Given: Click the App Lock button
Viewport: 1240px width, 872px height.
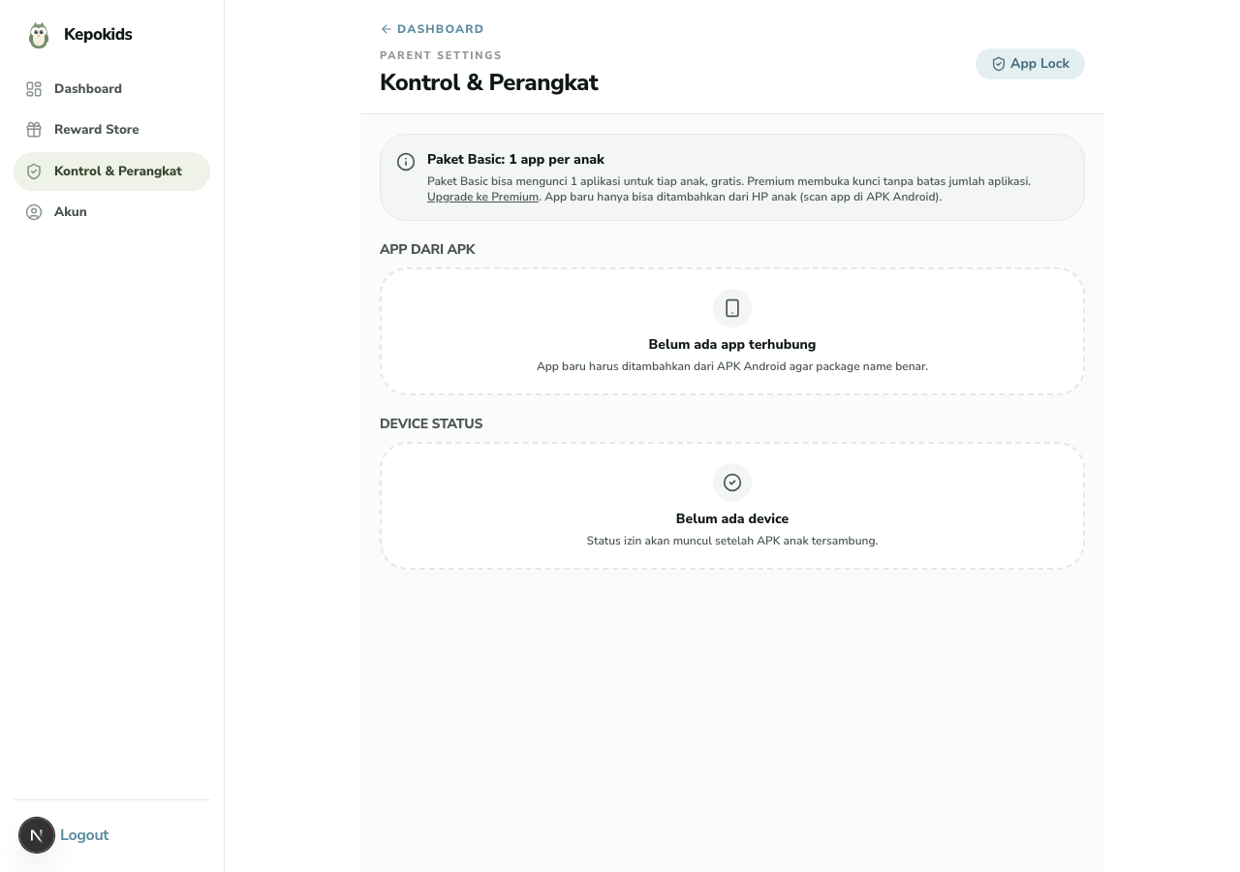Looking at the screenshot, I should point(1030,64).
